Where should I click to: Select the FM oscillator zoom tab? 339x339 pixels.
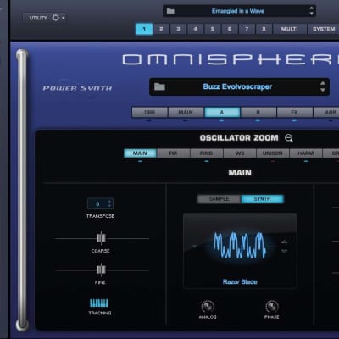point(173,153)
